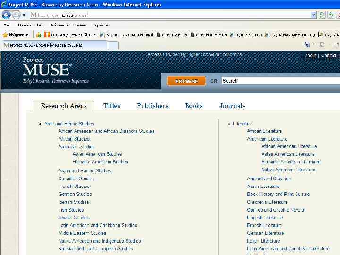The width and height of the screenshot is (340, 255).
Task: Switch to the Publishers tab
Action: pyautogui.click(x=153, y=106)
